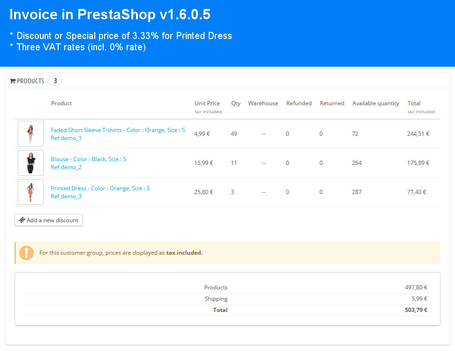
Task: Select the quantity value 49
Action: pyautogui.click(x=234, y=133)
